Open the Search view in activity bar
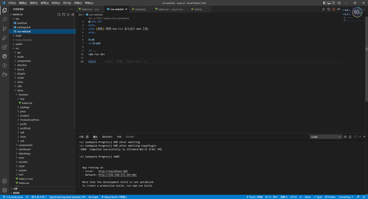 pyautogui.click(x=5, y=19)
